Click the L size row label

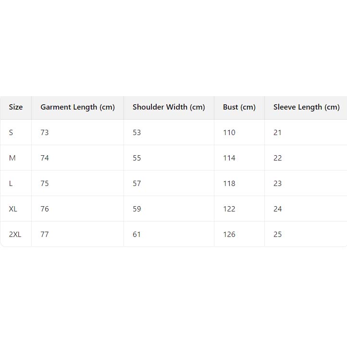(11, 184)
